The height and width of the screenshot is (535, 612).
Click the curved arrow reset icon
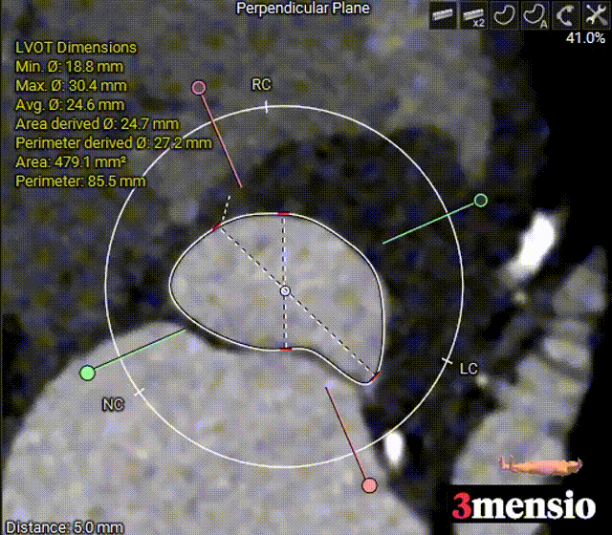tap(564, 14)
